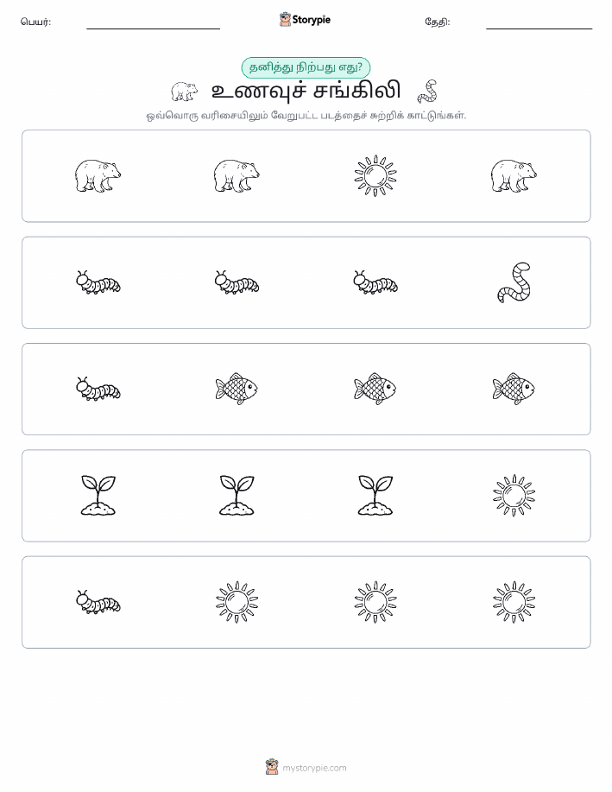Click the small worm icon beside the title
612x792 pixels.
click(427, 92)
